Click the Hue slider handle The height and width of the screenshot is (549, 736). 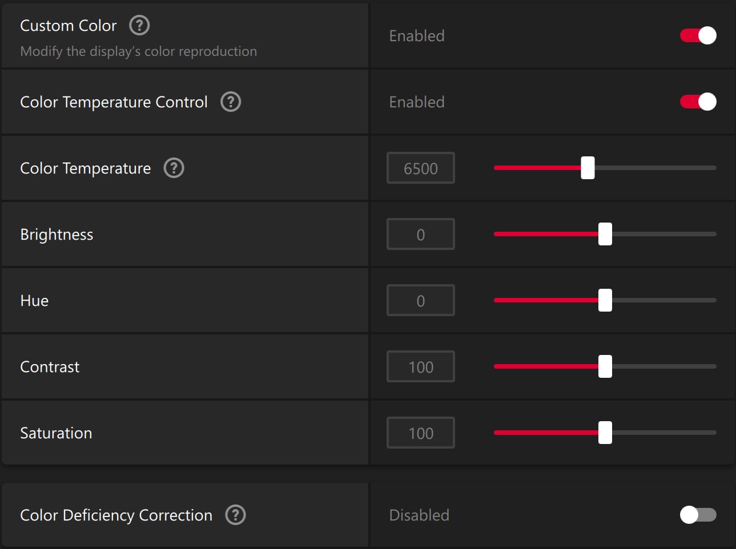(x=605, y=300)
